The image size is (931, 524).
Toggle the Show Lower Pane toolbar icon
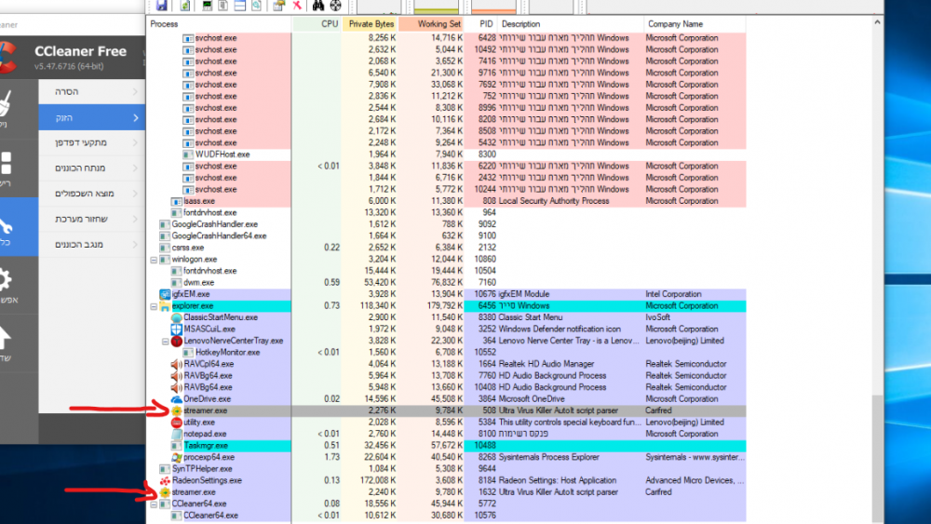click(240, 6)
